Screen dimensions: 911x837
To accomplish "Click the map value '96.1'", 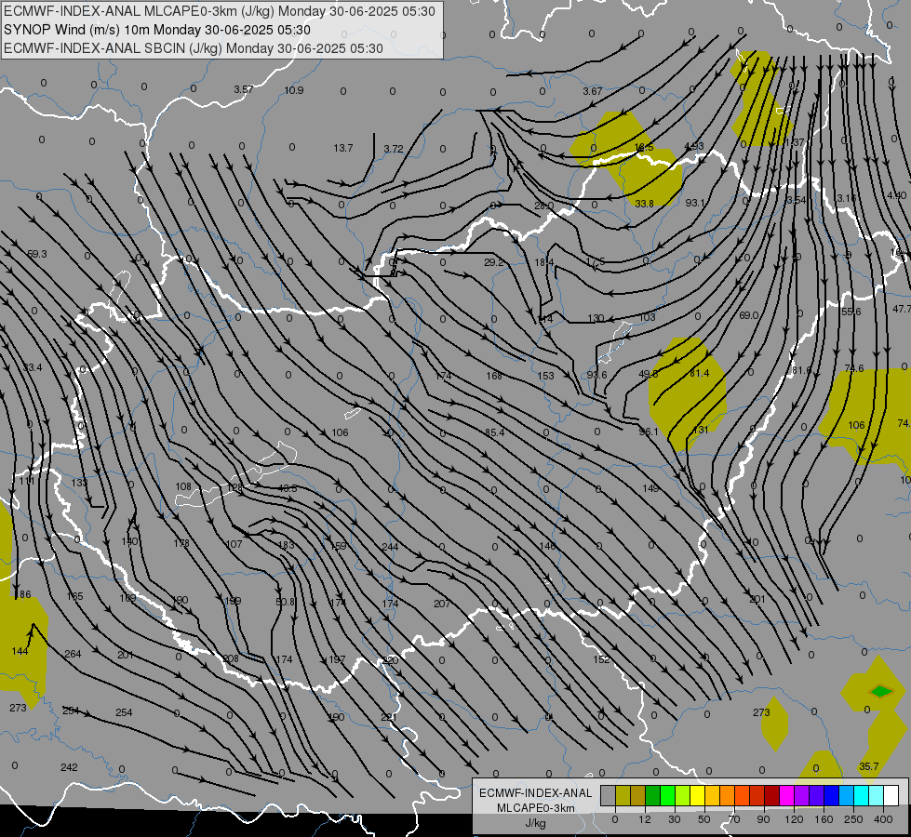I will pyautogui.click(x=649, y=432).
